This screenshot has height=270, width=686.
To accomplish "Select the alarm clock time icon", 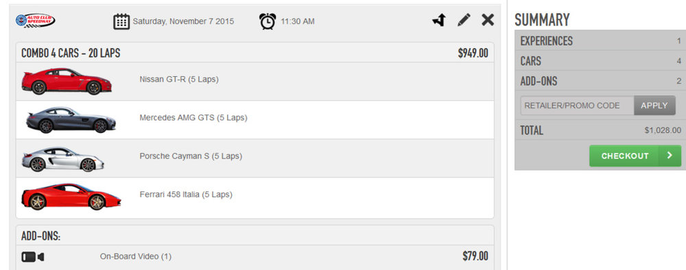I will click(x=268, y=21).
